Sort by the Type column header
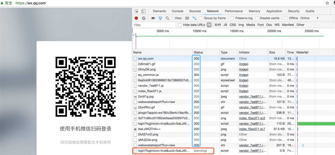335x155 pixels. point(229,52)
